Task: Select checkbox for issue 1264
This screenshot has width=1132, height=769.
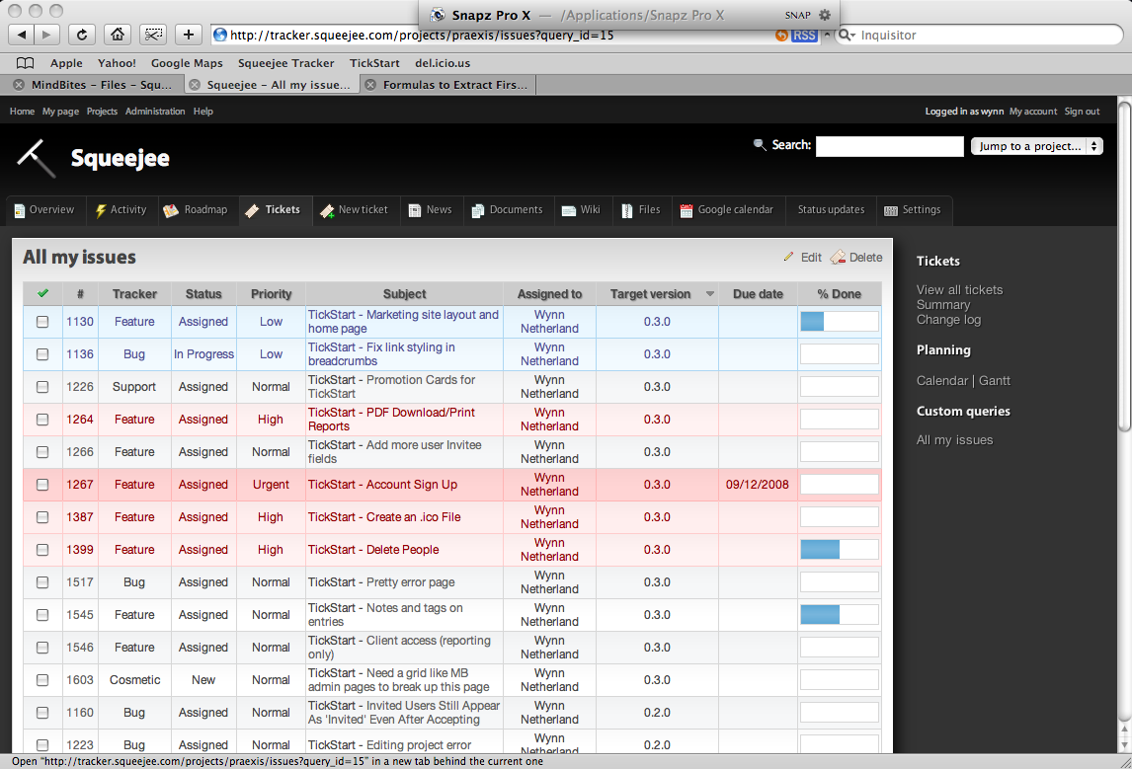Action: 42,420
